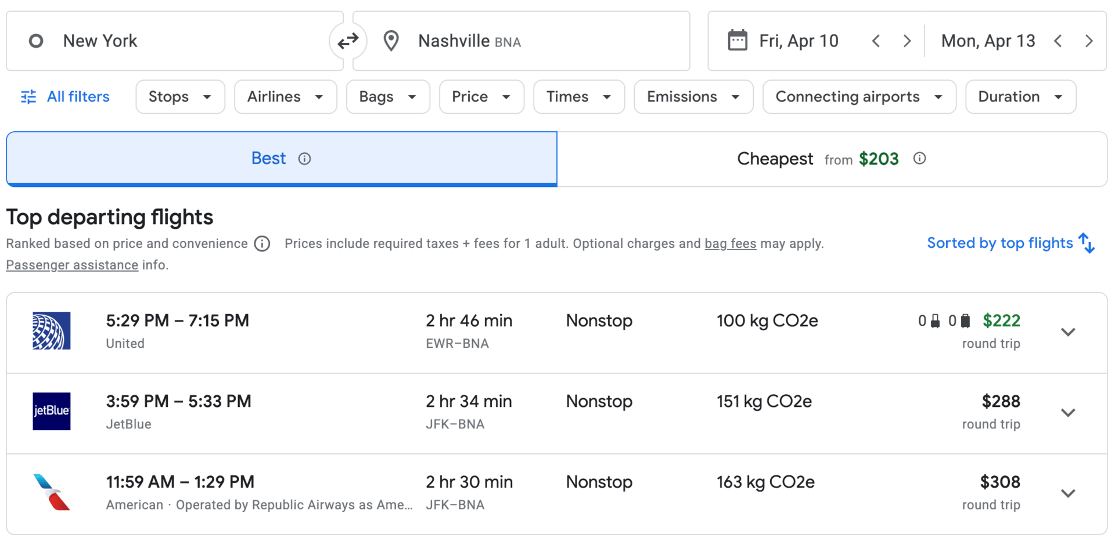Advance departure date to next day
The height and width of the screenshot is (541, 1115).
907,41
